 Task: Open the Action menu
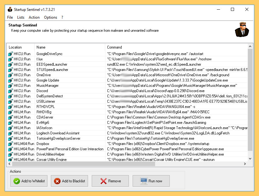34,17
